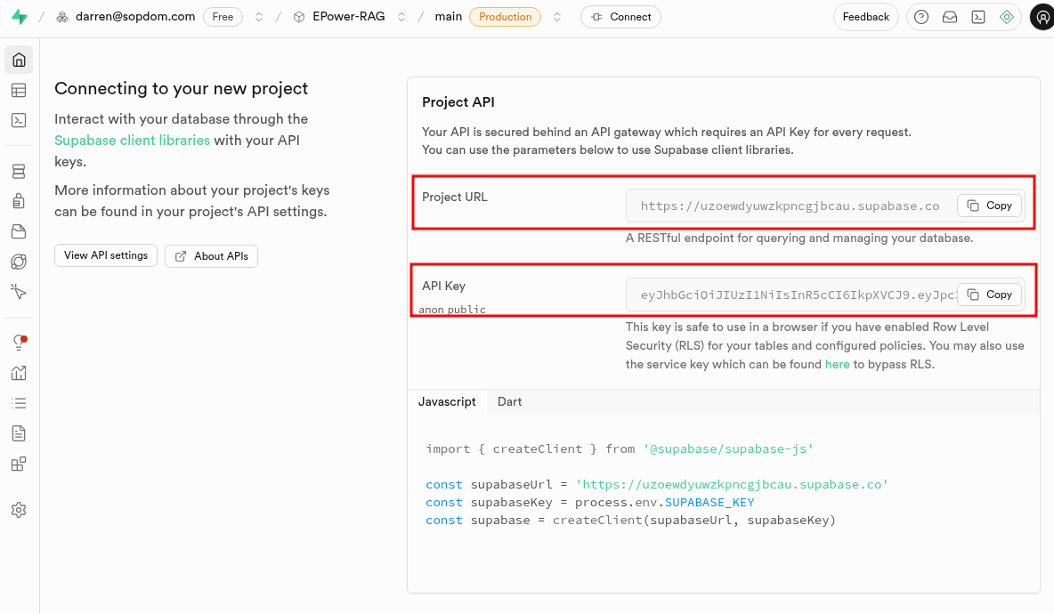Open the Logs list icon
1054x614 pixels.
point(19,403)
